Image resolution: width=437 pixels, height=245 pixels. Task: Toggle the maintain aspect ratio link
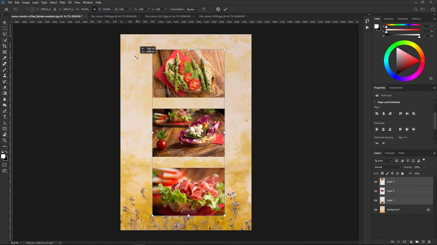pyautogui.click(x=95, y=9)
